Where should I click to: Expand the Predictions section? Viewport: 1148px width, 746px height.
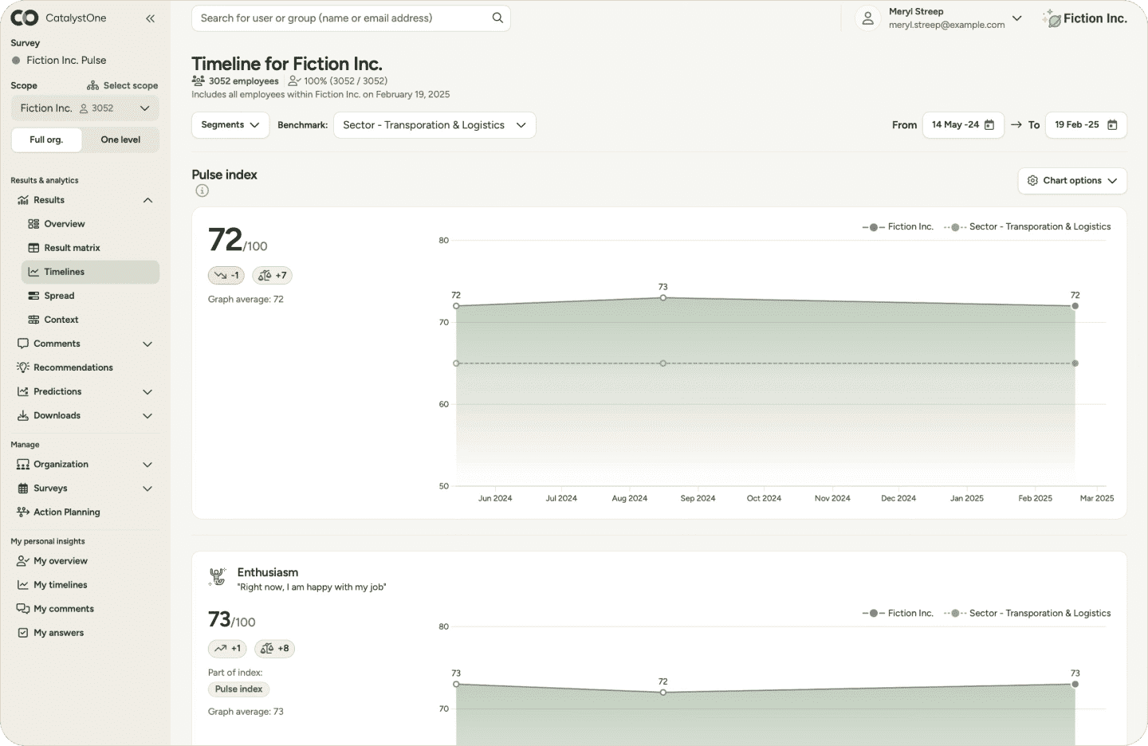point(147,392)
